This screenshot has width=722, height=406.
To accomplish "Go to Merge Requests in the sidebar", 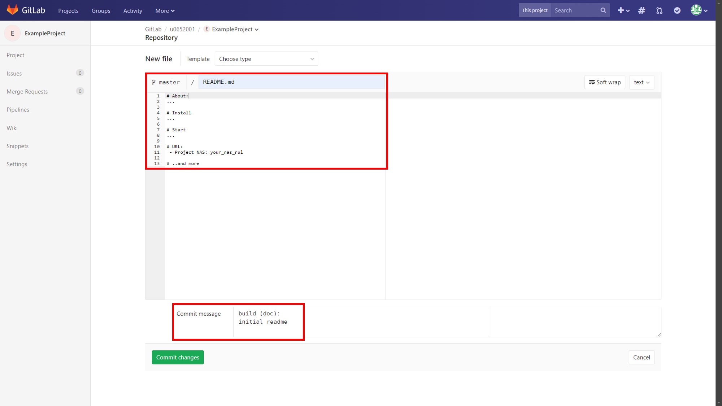I will click(x=27, y=92).
